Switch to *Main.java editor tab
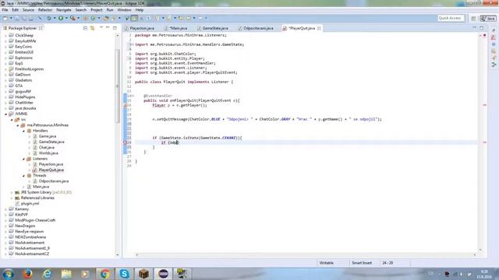The image size is (499, 280). click(x=176, y=28)
